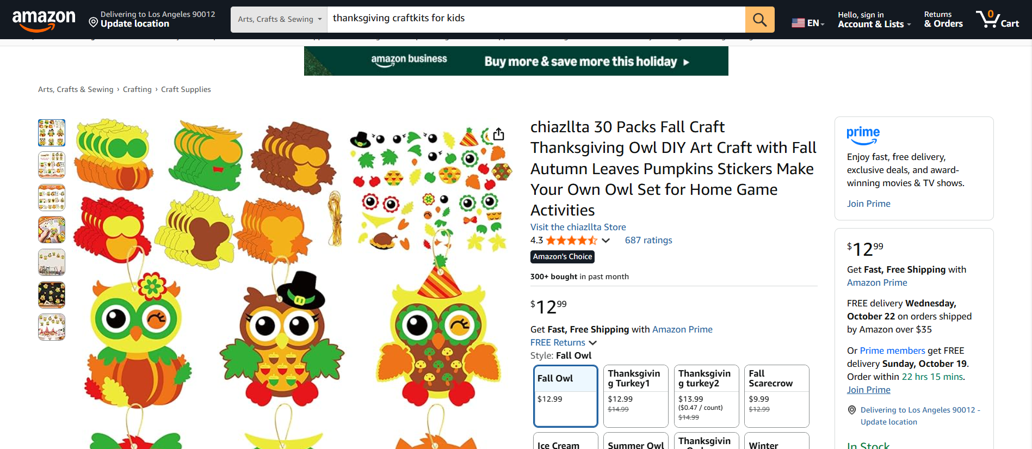Click the share icon on product image

498,134
